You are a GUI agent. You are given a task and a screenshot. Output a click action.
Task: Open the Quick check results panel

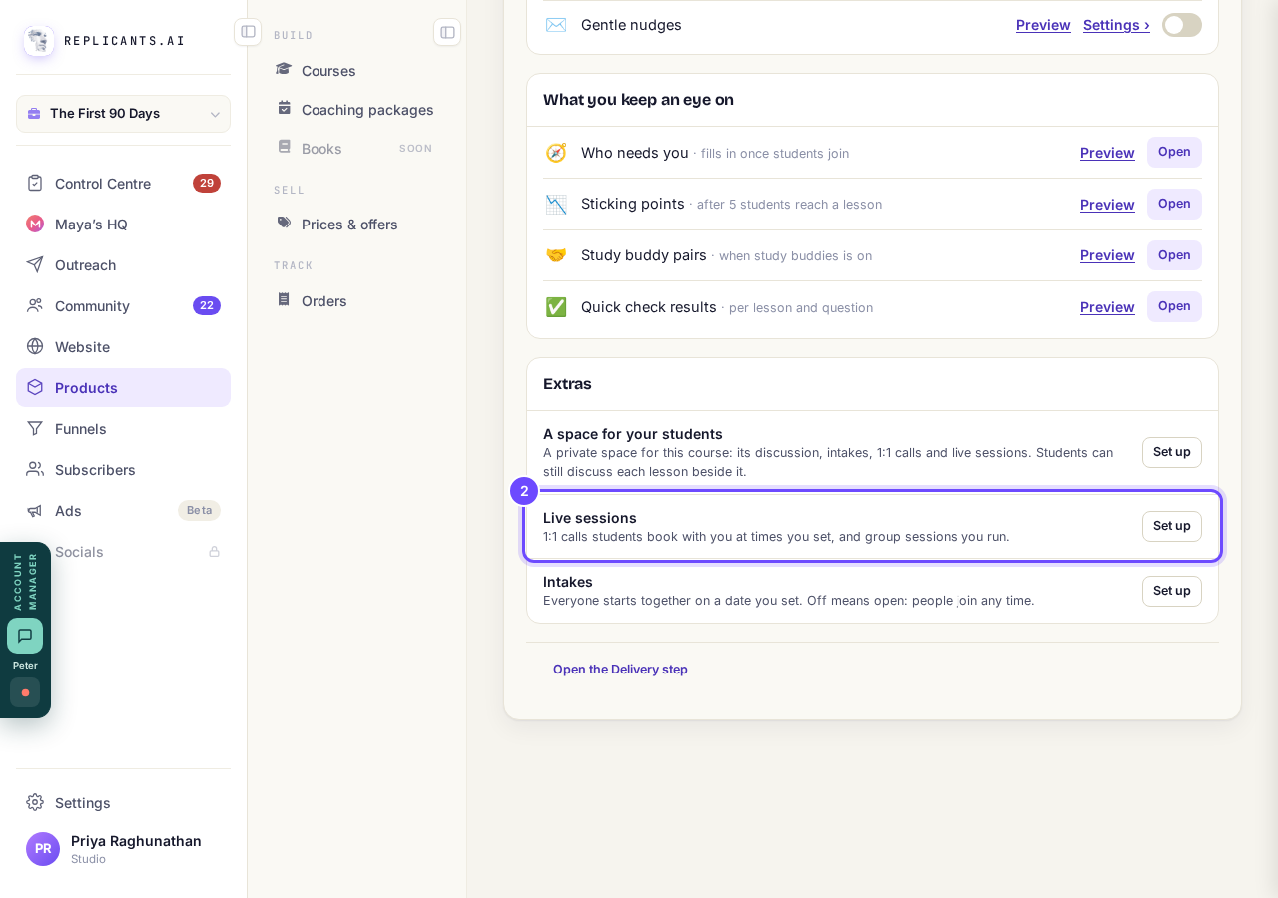(x=1174, y=306)
